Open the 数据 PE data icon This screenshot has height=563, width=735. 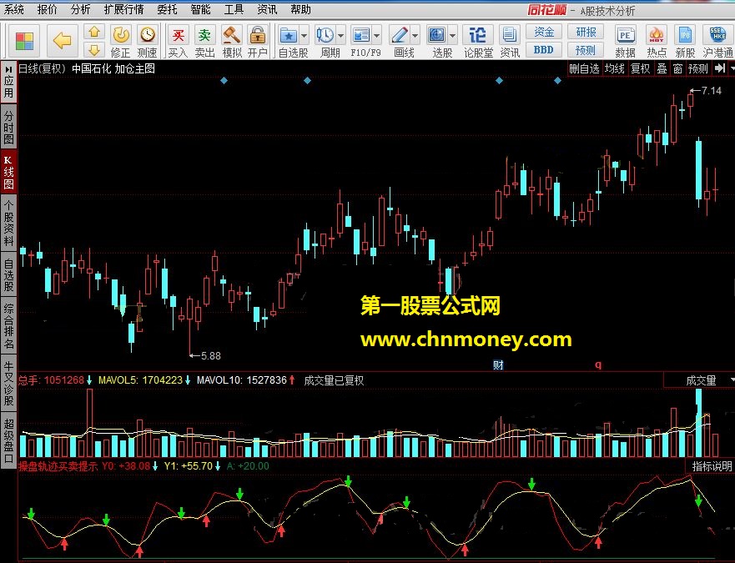pos(626,41)
